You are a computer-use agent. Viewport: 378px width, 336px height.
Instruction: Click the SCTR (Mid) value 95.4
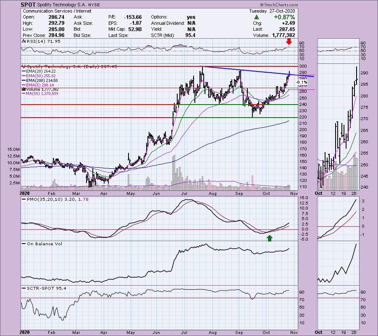click(190, 35)
